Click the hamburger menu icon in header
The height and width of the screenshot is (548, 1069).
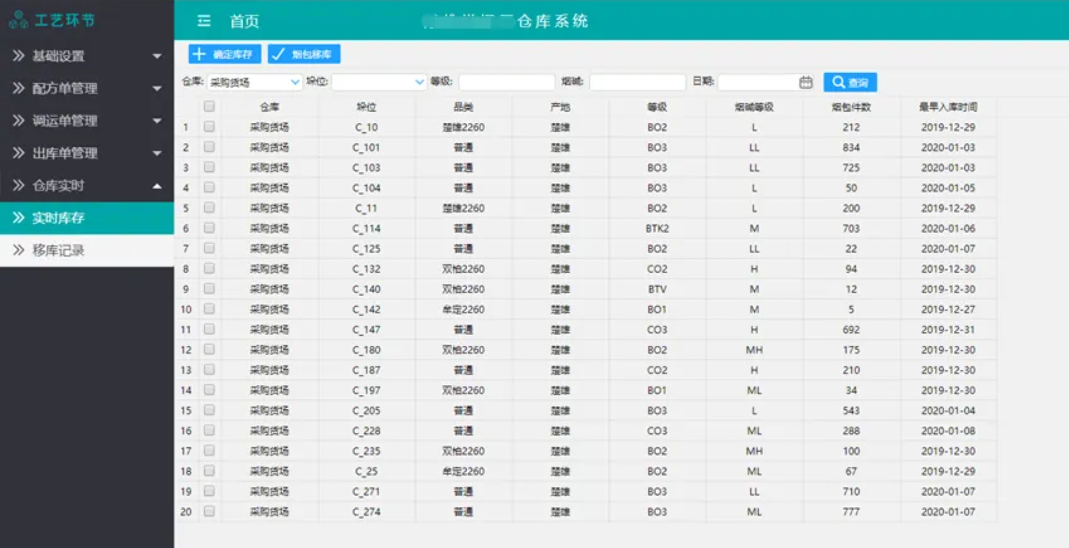click(204, 21)
